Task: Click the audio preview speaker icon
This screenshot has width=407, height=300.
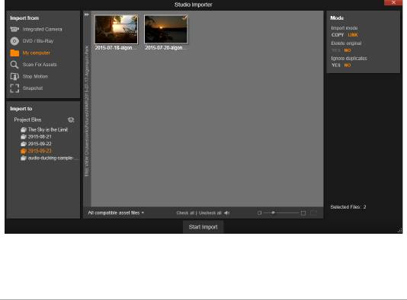Action: pyautogui.click(x=227, y=213)
